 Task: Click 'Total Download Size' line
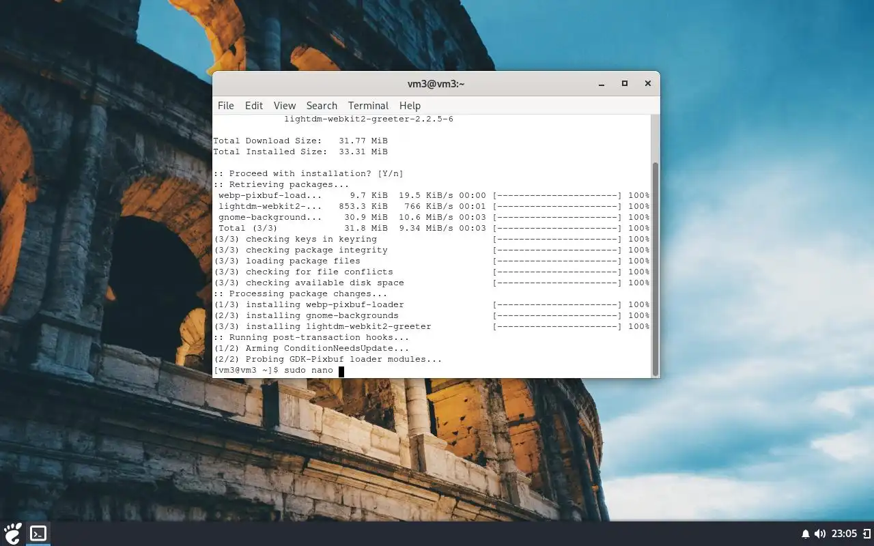tap(300, 141)
